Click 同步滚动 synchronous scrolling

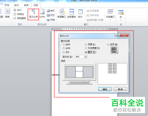click(93, 15)
